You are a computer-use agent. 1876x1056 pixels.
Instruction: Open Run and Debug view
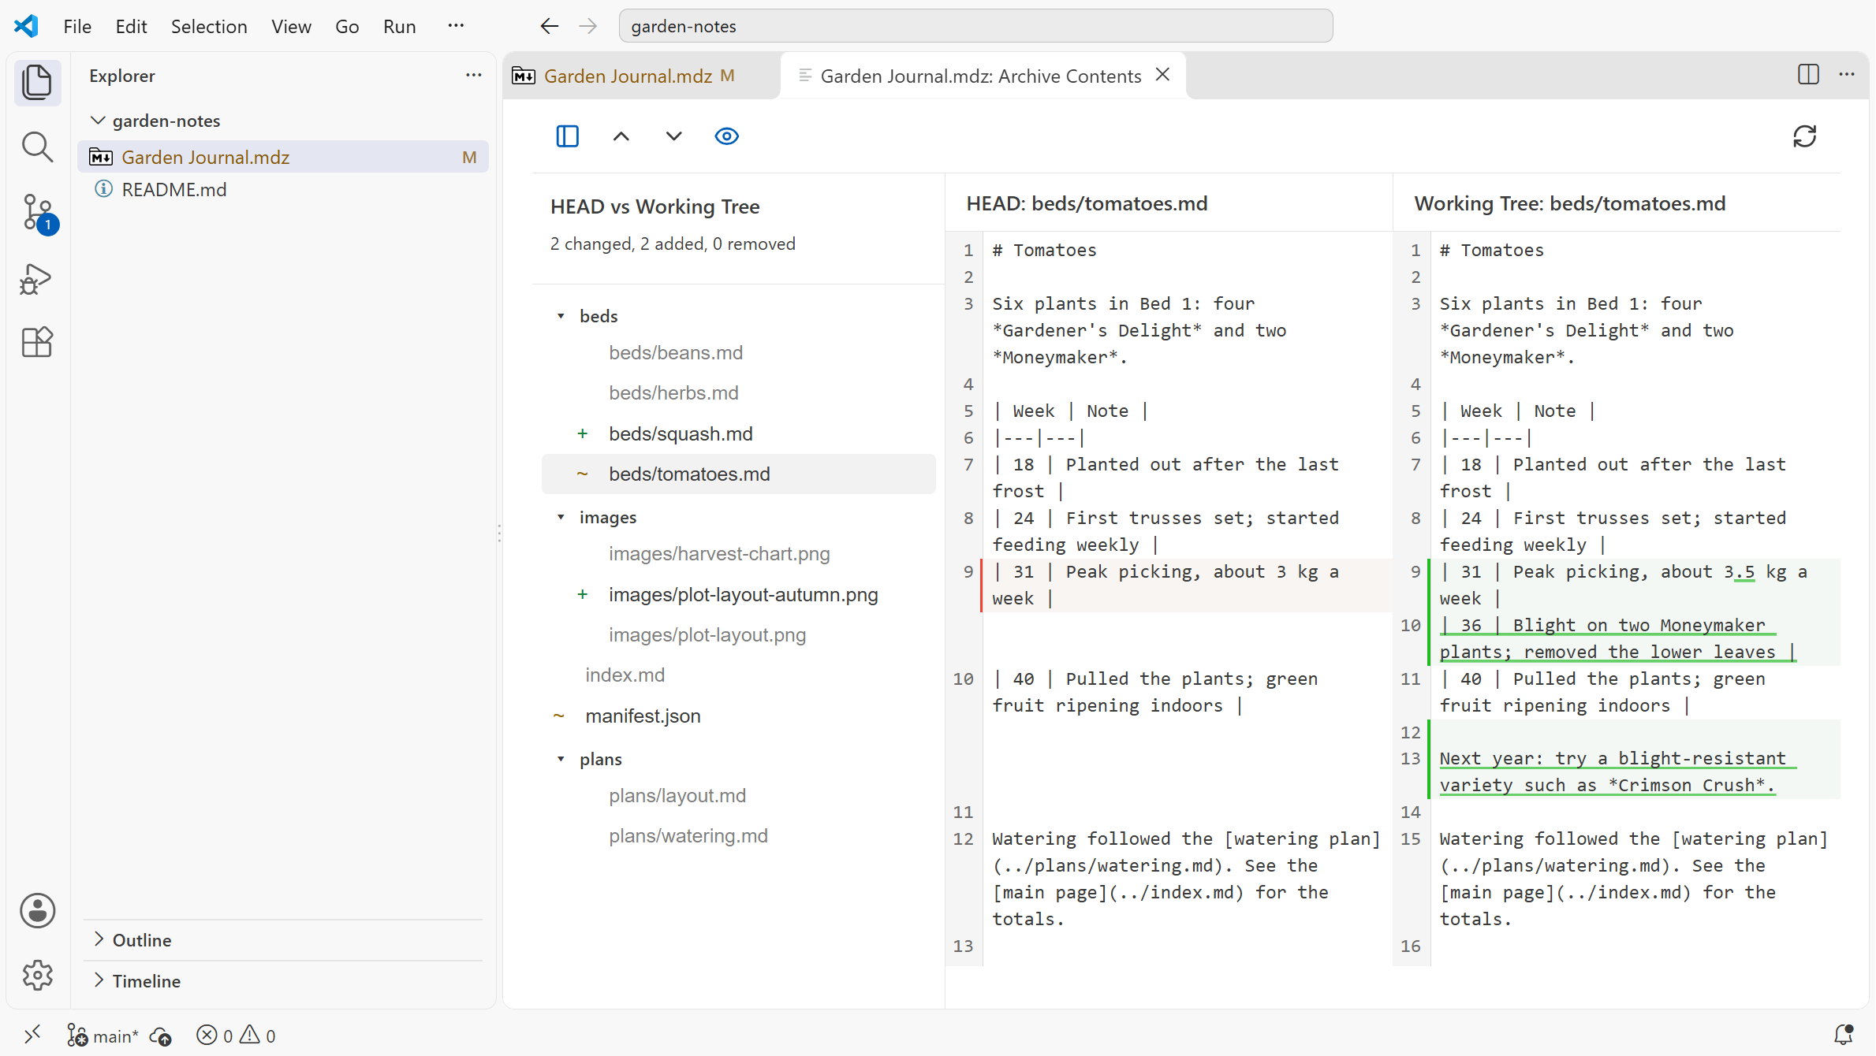click(x=37, y=278)
